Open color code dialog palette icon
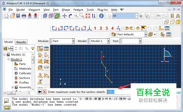The height and width of the screenshot is (112, 183). tap(113, 35)
